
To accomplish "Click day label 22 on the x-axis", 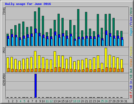I will (x=90, y=101).
